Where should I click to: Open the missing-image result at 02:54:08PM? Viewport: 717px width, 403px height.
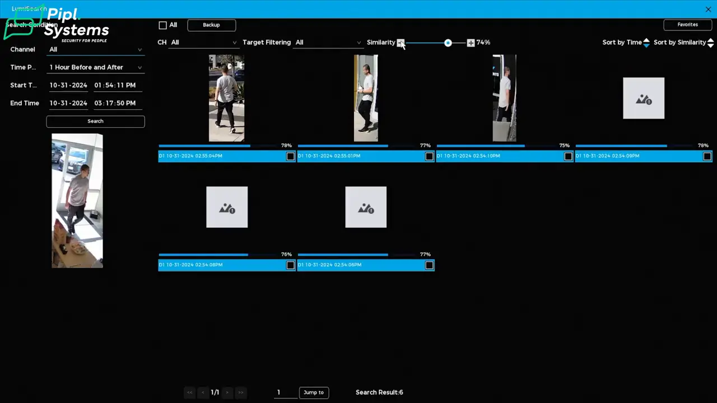(227, 207)
